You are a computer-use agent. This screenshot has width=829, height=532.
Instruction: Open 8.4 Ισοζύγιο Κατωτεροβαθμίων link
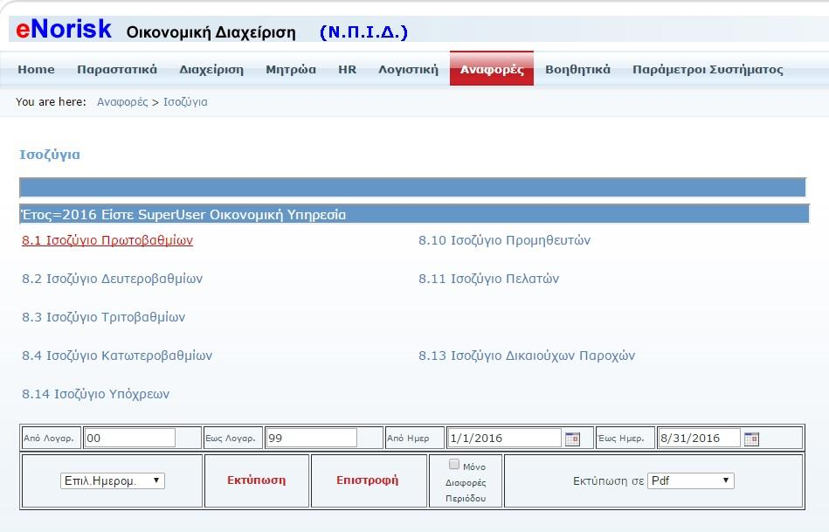click(x=117, y=356)
